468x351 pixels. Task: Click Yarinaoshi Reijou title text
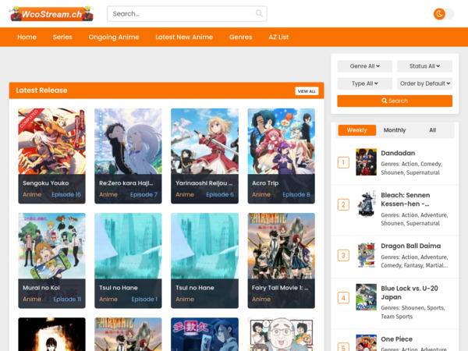point(204,183)
